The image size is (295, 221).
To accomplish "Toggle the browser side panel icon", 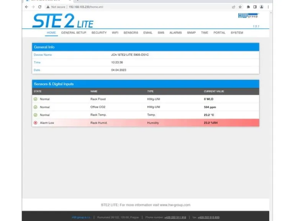I will (255, 7).
